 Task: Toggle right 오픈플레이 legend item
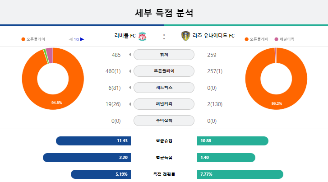coord(256,39)
